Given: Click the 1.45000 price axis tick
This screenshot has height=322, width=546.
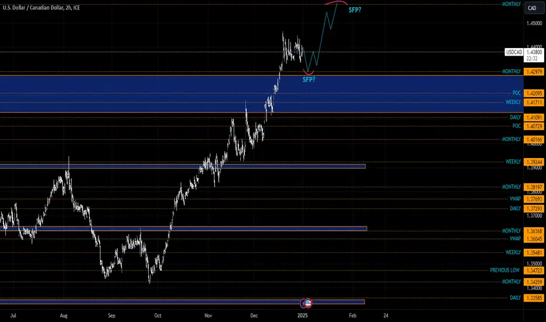Looking at the screenshot, I should (534, 23).
